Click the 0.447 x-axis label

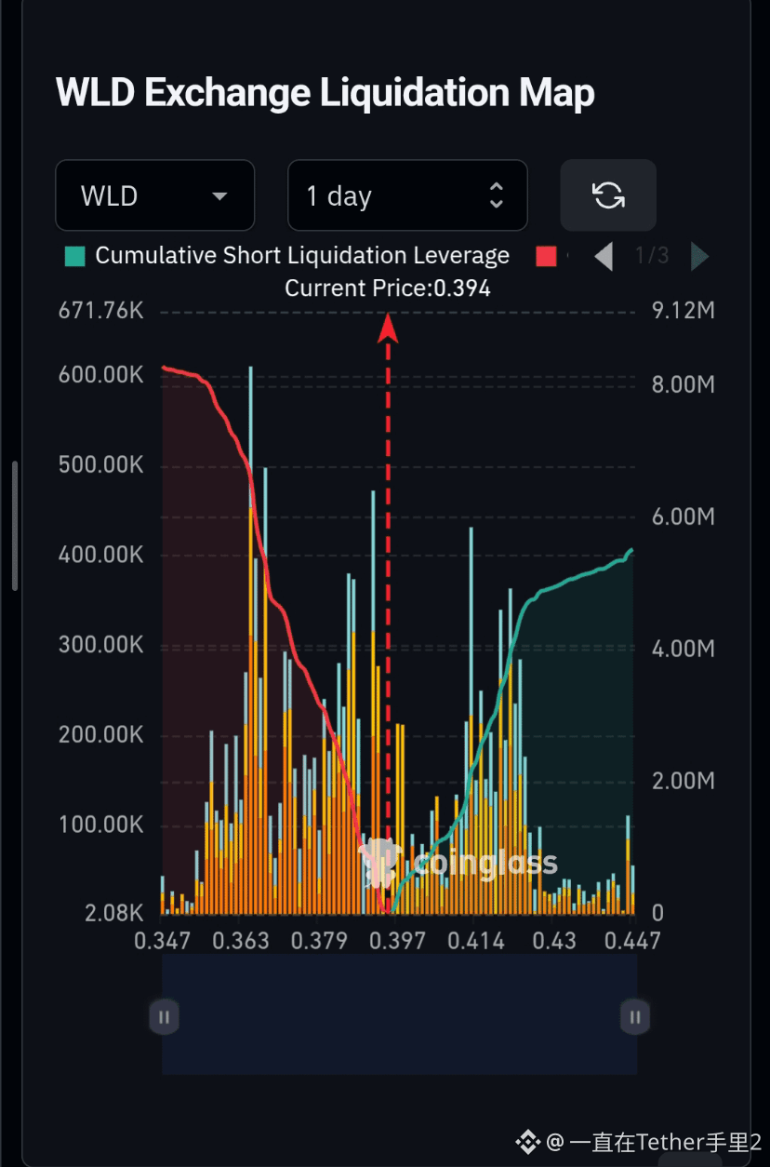(633, 941)
